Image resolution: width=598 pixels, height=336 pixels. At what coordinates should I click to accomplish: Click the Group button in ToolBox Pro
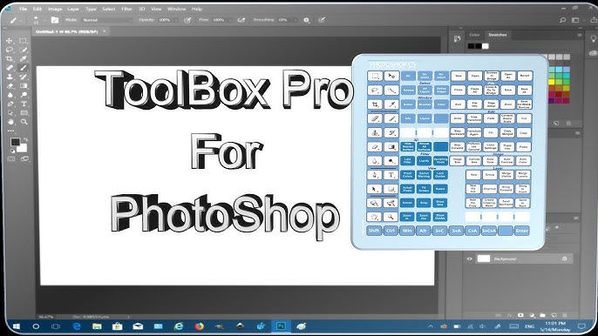(x=489, y=175)
